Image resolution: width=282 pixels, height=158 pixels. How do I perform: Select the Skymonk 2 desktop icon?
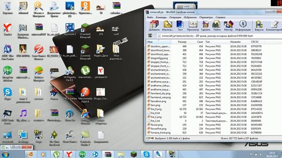(70, 29)
